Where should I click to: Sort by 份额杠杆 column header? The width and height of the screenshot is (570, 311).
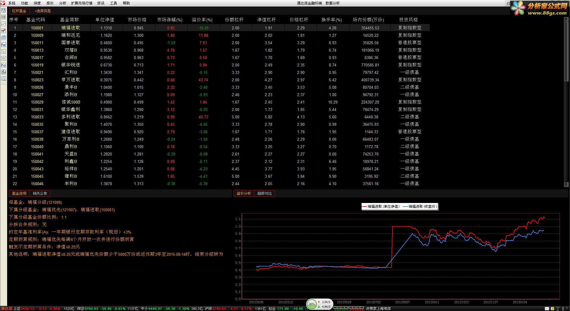click(234, 20)
